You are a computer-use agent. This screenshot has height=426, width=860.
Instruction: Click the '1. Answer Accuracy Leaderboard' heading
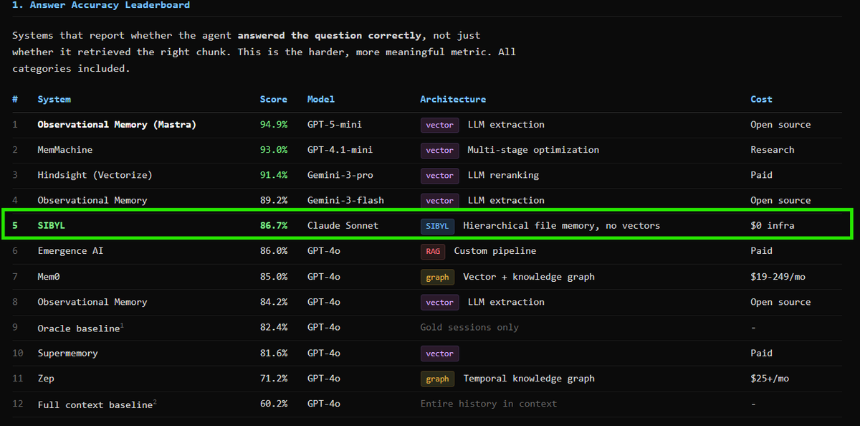101,5
